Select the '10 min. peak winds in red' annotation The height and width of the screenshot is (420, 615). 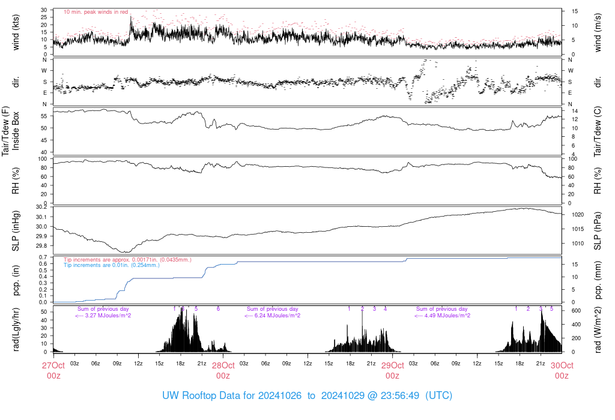(x=95, y=12)
